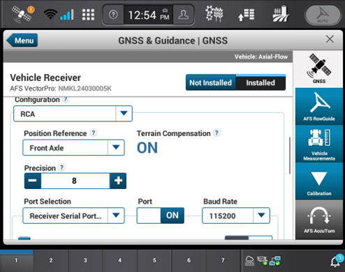The image size is (345, 272).
Task: Switch to run screen 6
Action: coord(189,260)
